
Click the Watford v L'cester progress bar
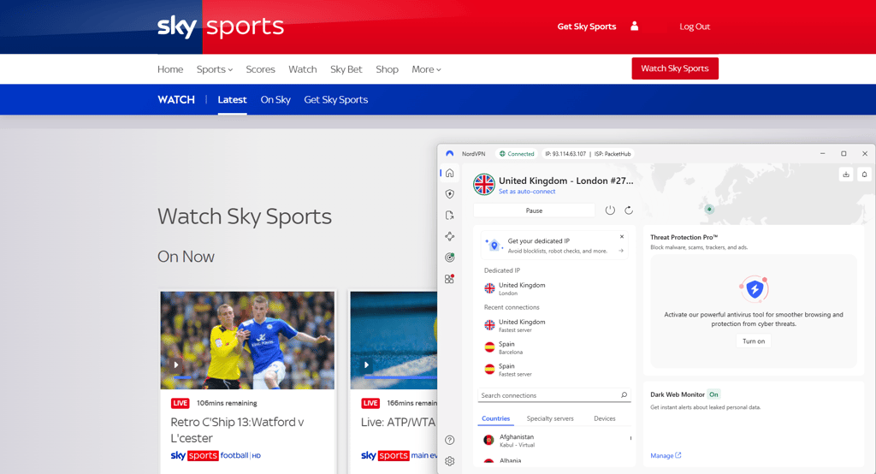[247, 377]
